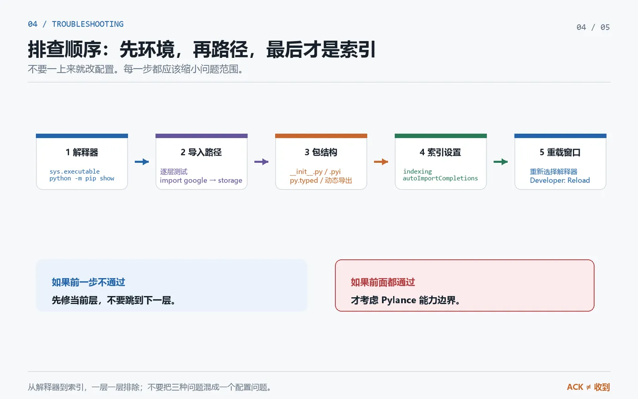This screenshot has height=399, width=638.
Task: Click the "5 重载窗口" card heading
Action: (560, 152)
